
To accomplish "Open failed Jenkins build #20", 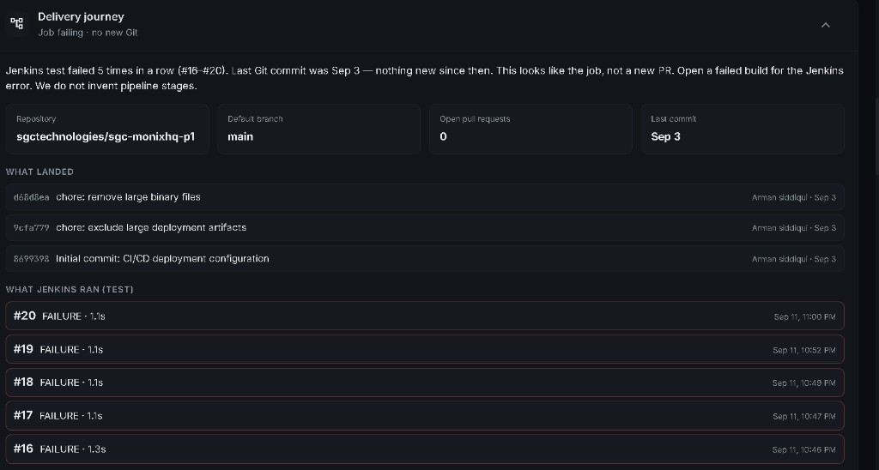I will [425, 316].
